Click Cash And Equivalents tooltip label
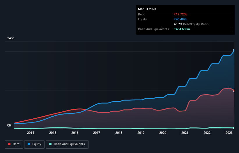Screen dimensions: 239x153 tap(153, 29)
